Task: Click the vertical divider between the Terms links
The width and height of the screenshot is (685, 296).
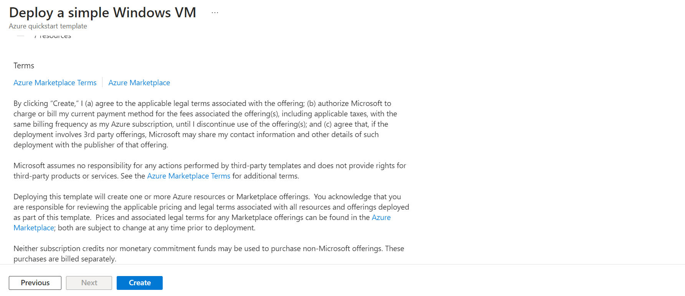Action: point(102,83)
